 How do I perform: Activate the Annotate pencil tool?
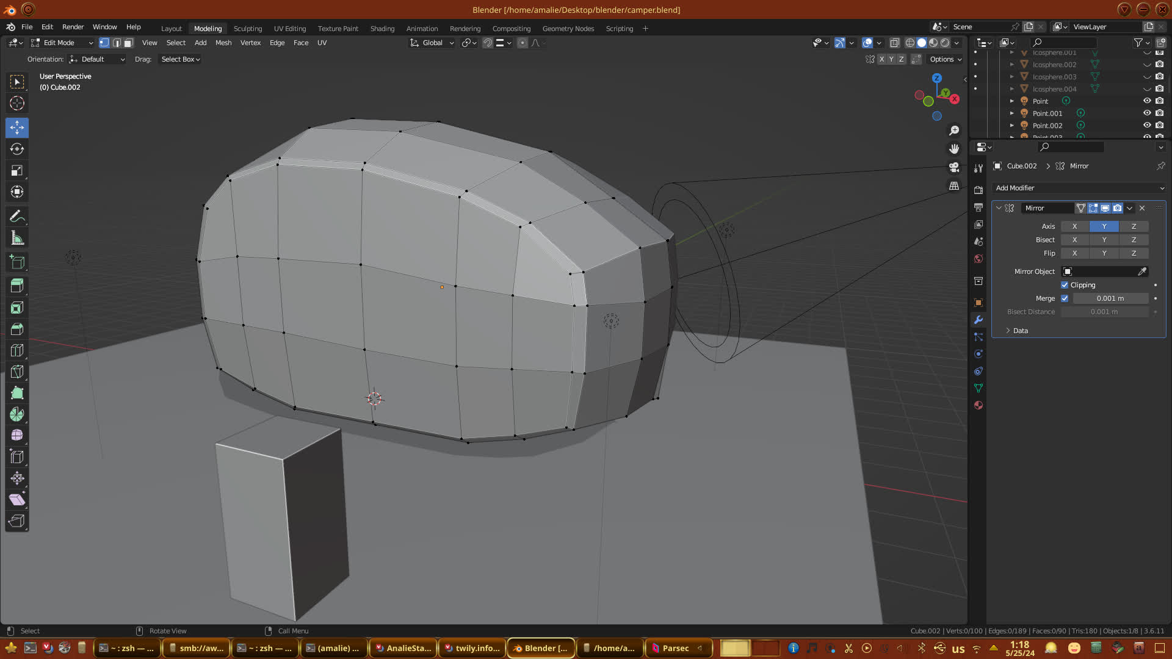17,217
